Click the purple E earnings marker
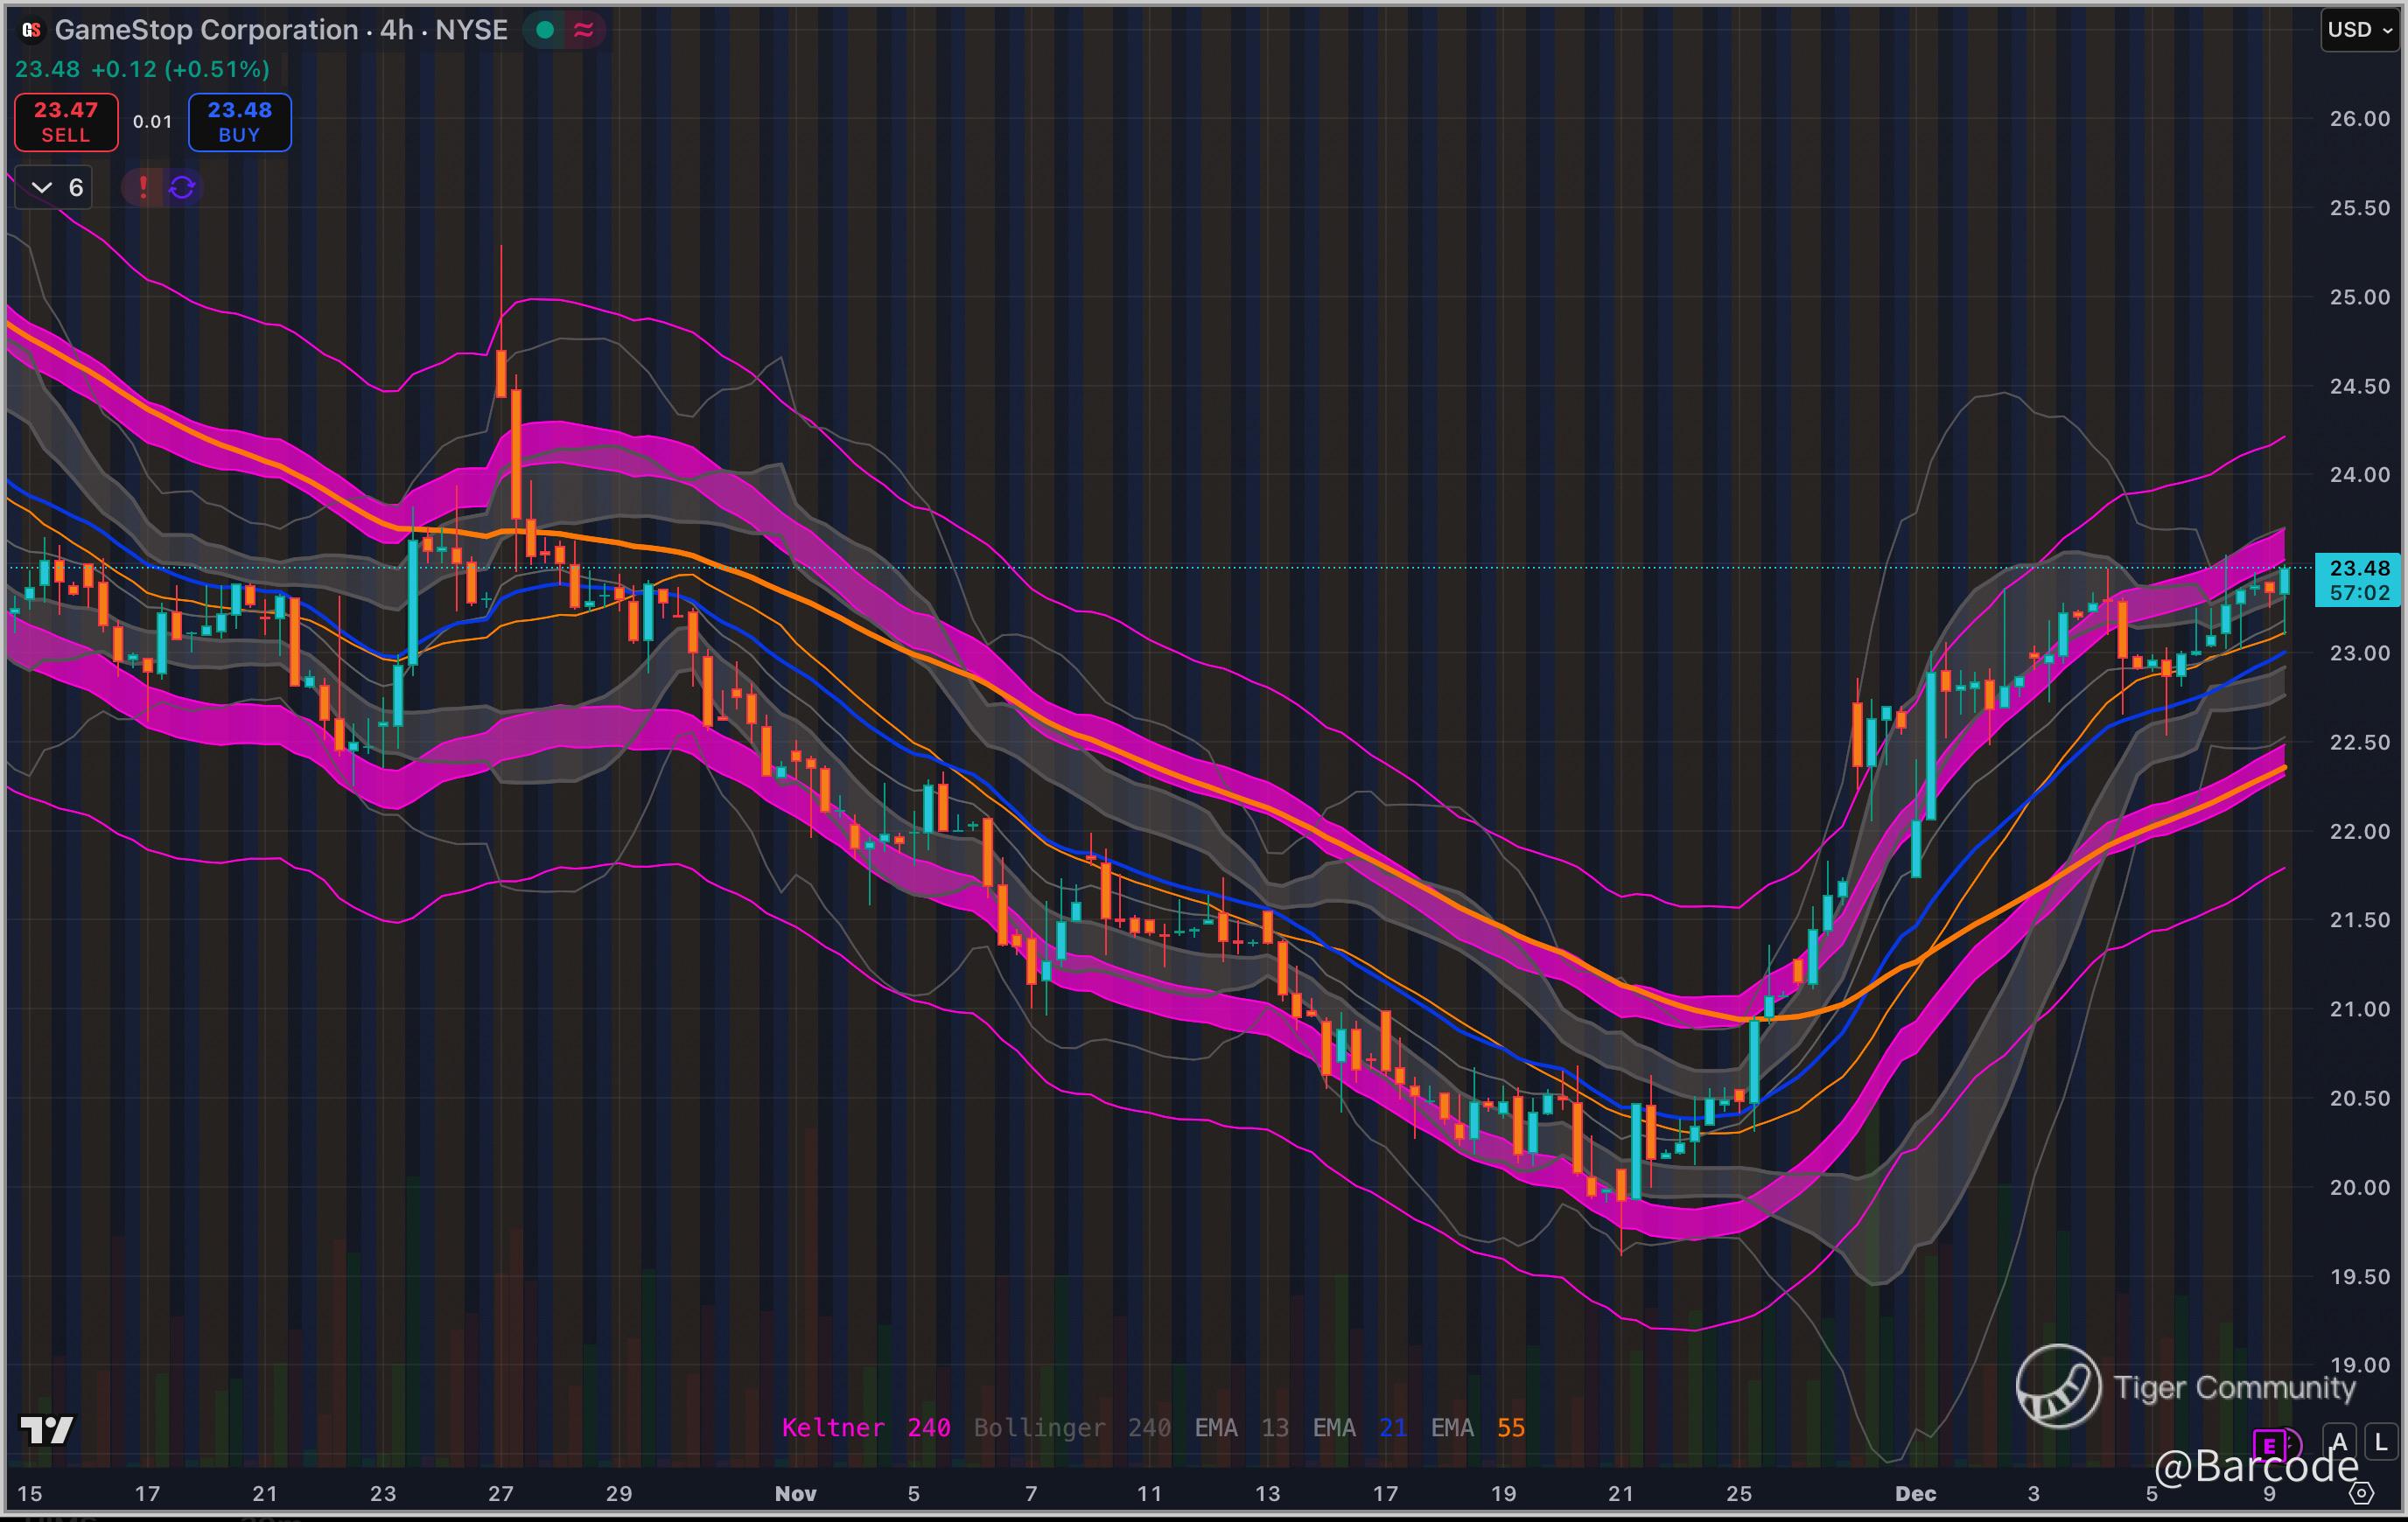2408x1522 pixels. 2270,1445
